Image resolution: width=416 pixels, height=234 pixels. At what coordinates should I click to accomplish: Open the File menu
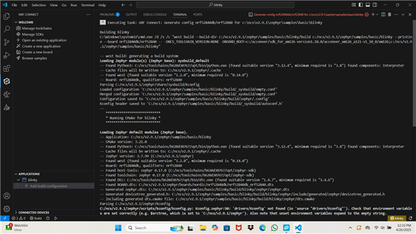[x=14, y=5]
